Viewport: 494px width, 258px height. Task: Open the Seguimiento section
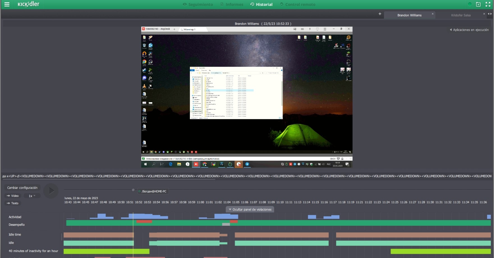[x=198, y=4]
